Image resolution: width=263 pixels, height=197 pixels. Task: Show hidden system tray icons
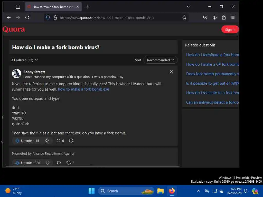pos(199,191)
